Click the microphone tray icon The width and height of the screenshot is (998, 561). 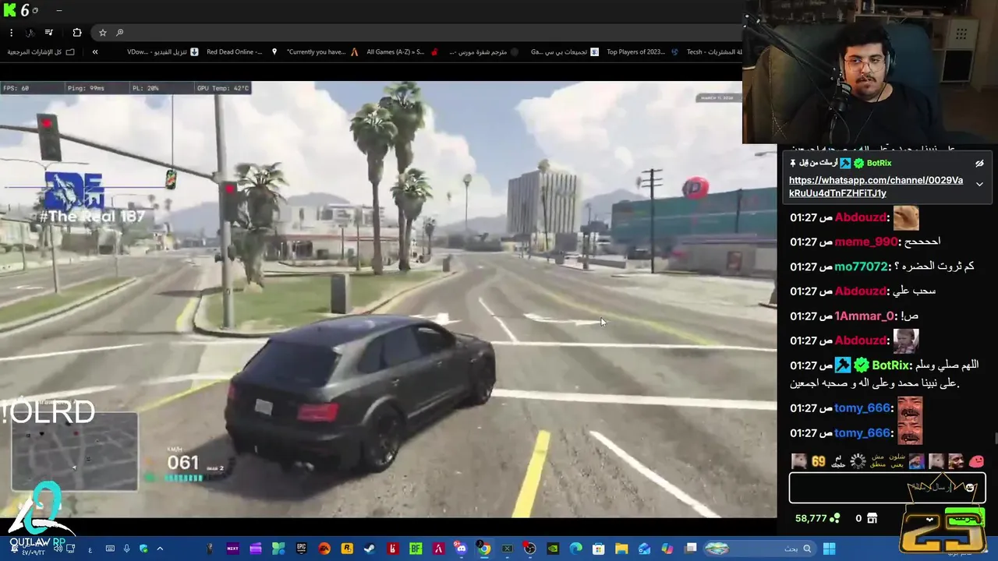[x=126, y=549]
